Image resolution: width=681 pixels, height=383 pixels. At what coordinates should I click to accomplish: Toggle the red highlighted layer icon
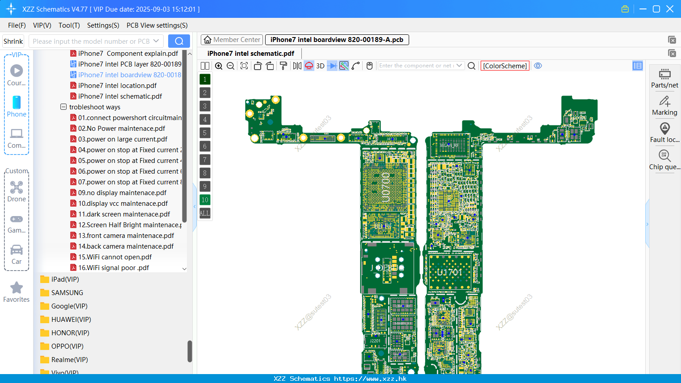(309, 66)
